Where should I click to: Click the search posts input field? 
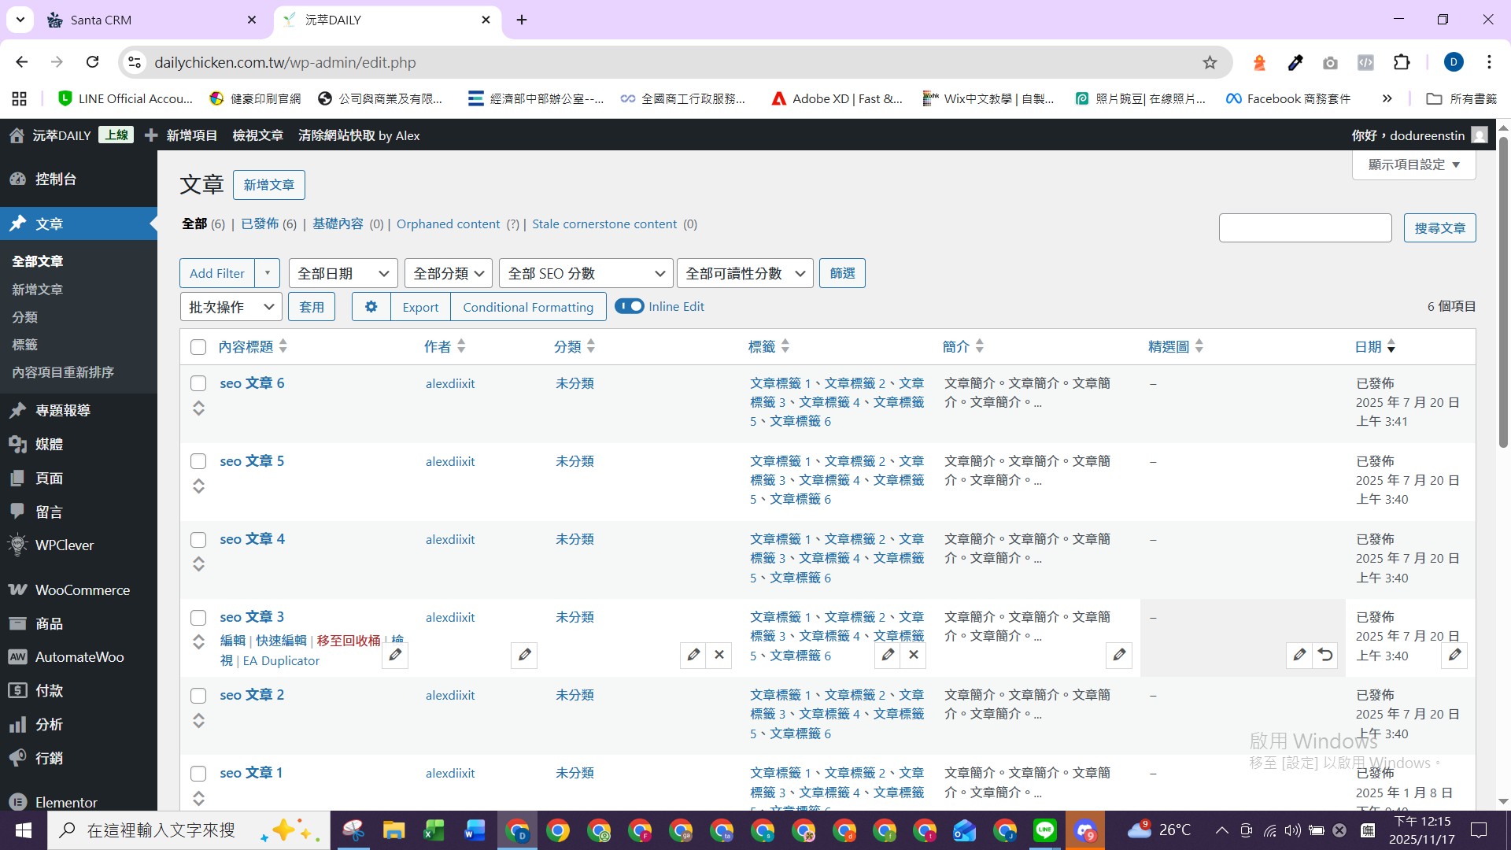click(x=1305, y=228)
